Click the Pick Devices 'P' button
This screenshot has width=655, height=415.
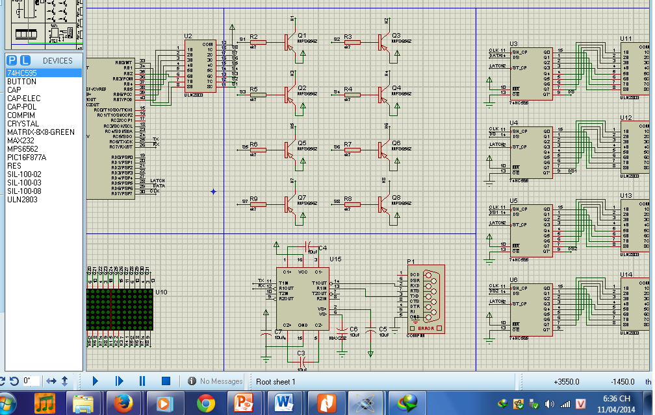click(11, 60)
